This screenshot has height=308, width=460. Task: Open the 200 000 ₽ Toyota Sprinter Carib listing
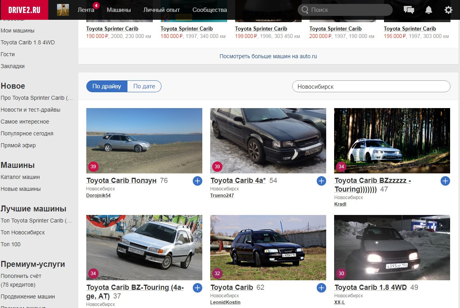(x=335, y=29)
